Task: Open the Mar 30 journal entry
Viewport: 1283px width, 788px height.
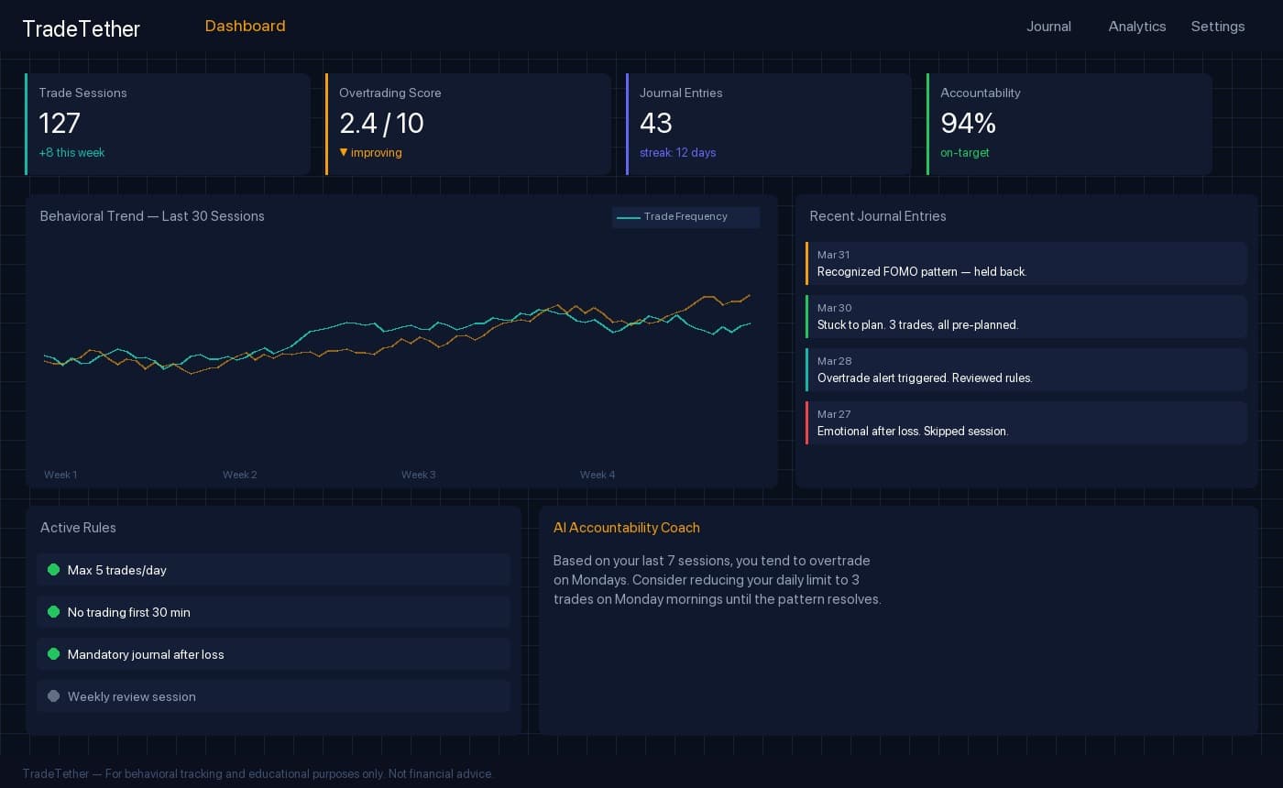Action: (1026, 316)
